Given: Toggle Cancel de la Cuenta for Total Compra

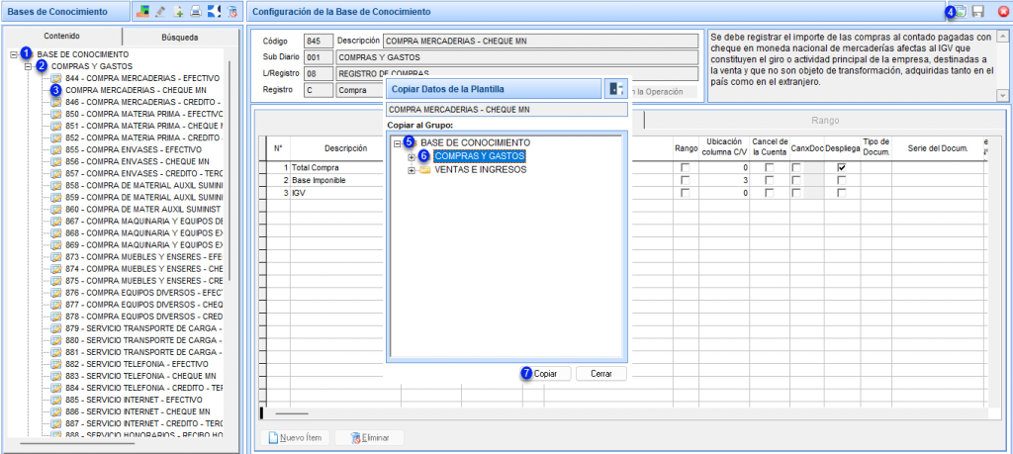Looking at the screenshot, I should [x=770, y=167].
